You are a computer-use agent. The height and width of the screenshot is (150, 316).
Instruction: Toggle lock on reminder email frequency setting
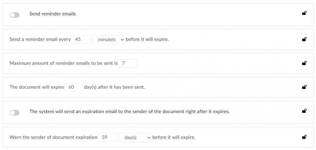[x=304, y=39]
